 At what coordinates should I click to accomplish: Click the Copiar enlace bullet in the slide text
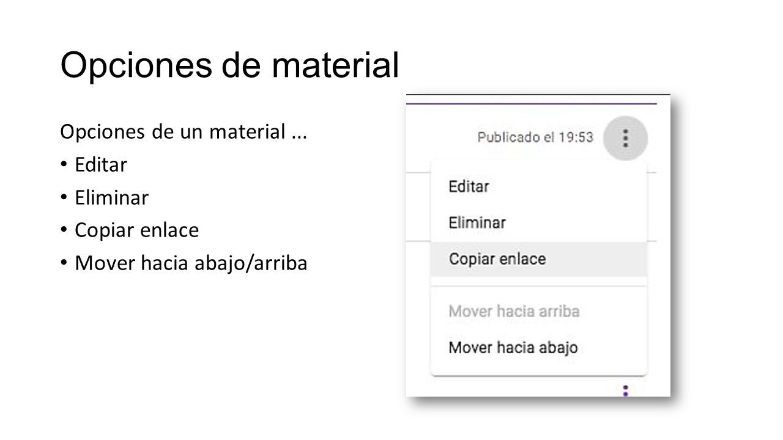click(x=136, y=230)
